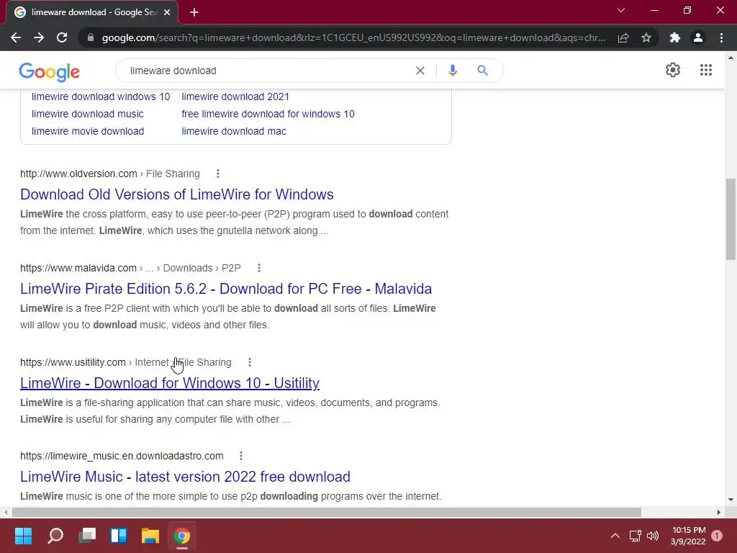Switch to Chrome on the taskbar
Screen dimensions: 737x553
coord(182,536)
